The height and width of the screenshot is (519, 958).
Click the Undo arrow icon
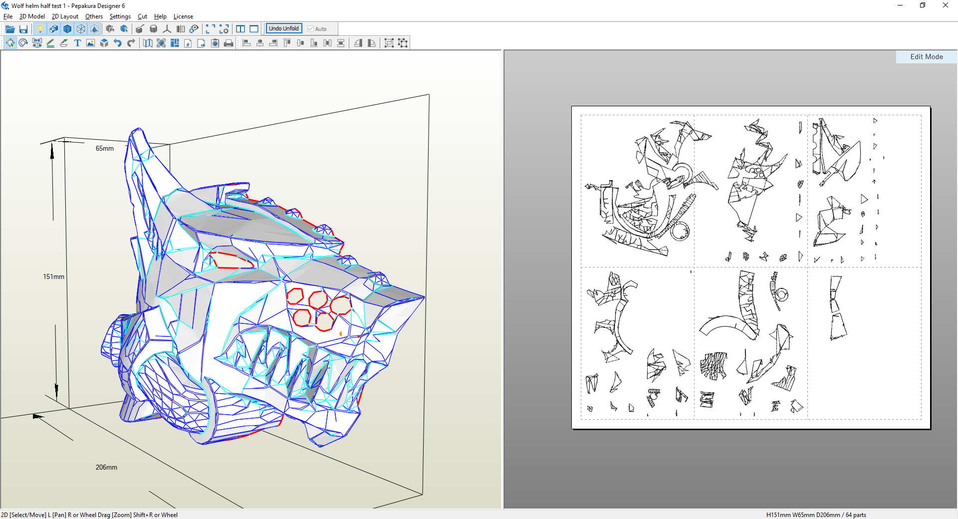118,43
